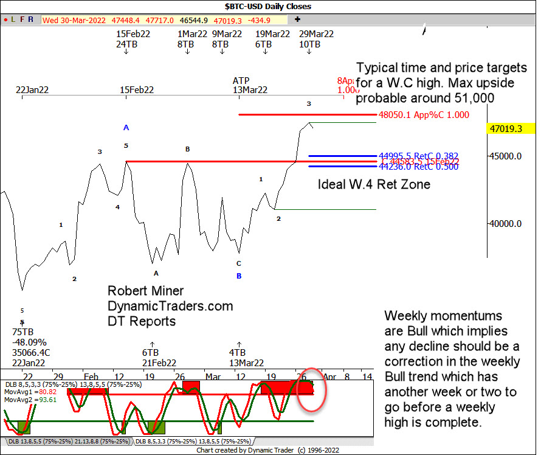Click the MovAvg2 =93.61 readout
Viewport: 541px width, 455px height.
[x=30, y=400]
